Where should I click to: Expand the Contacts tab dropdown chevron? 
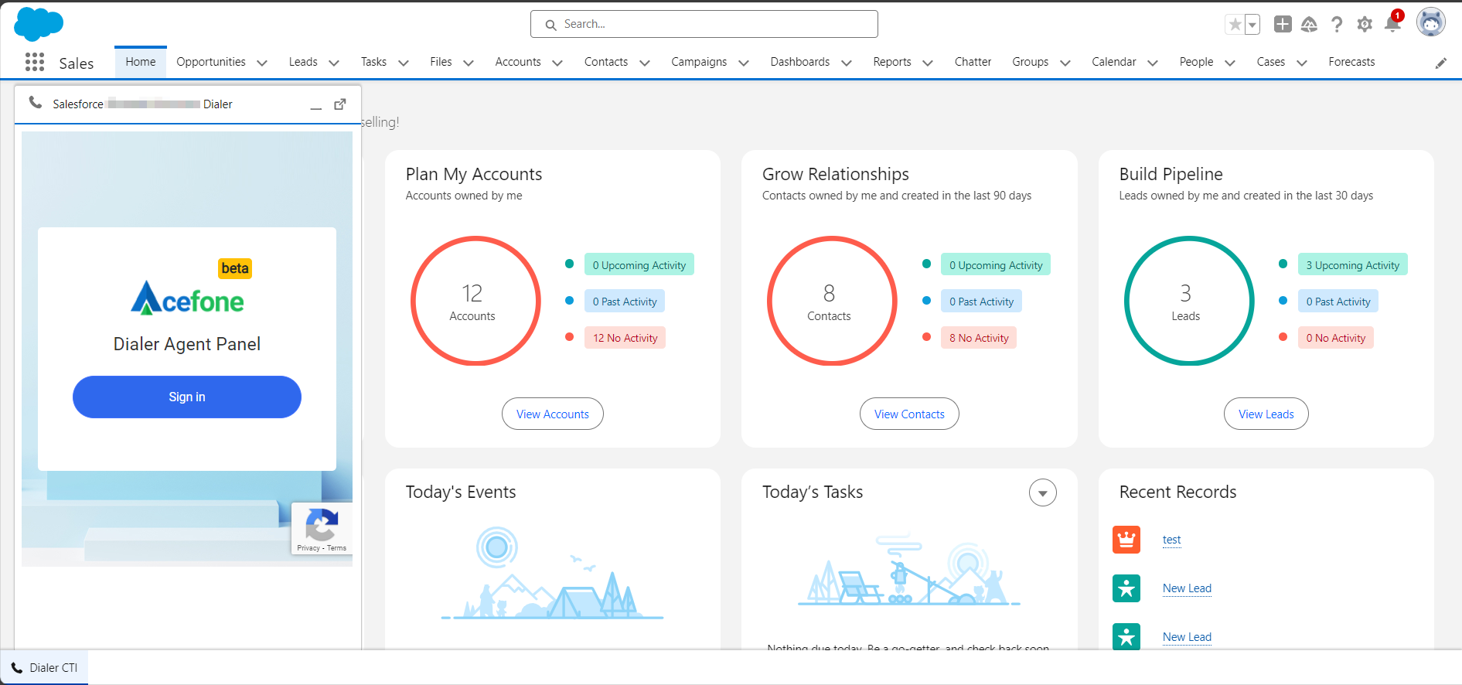(x=645, y=63)
